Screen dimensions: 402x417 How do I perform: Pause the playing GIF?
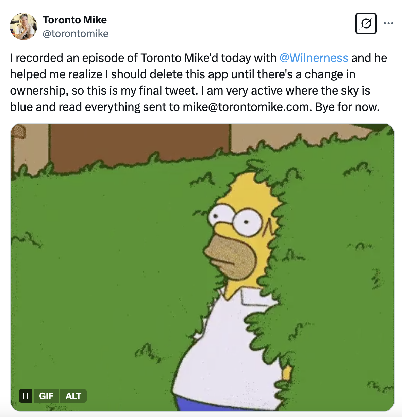tap(26, 396)
